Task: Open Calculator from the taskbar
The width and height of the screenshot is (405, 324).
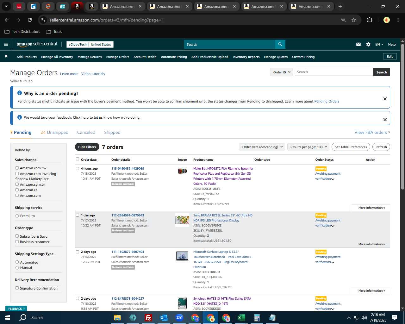Action: point(257,318)
